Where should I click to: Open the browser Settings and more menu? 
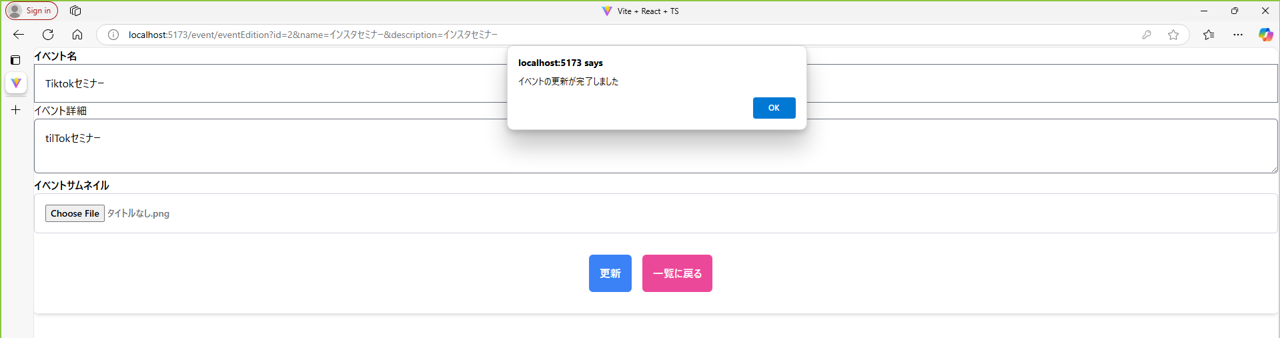click(x=1238, y=35)
